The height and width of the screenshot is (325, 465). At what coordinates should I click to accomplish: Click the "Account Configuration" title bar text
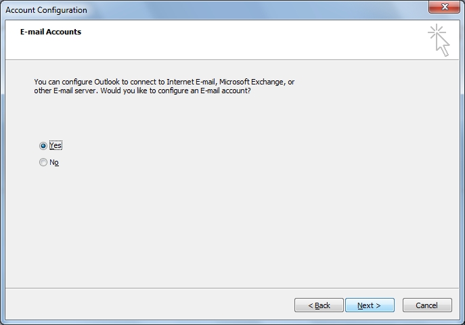46,10
